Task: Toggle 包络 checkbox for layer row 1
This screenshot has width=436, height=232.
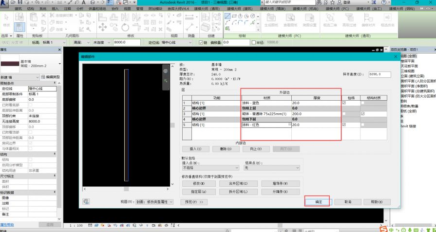Action: [344, 103]
